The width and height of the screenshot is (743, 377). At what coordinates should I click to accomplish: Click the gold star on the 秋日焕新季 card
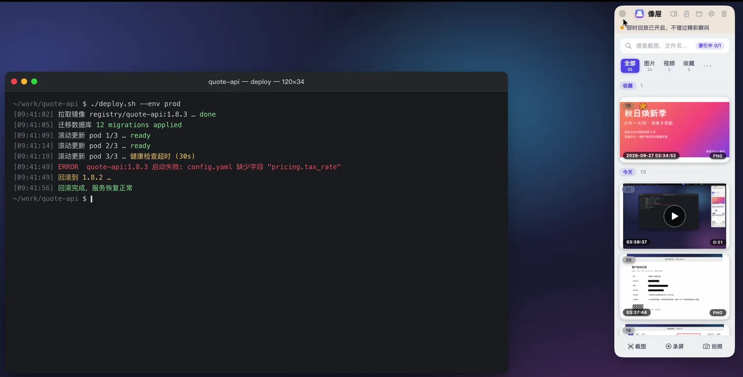(643, 106)
